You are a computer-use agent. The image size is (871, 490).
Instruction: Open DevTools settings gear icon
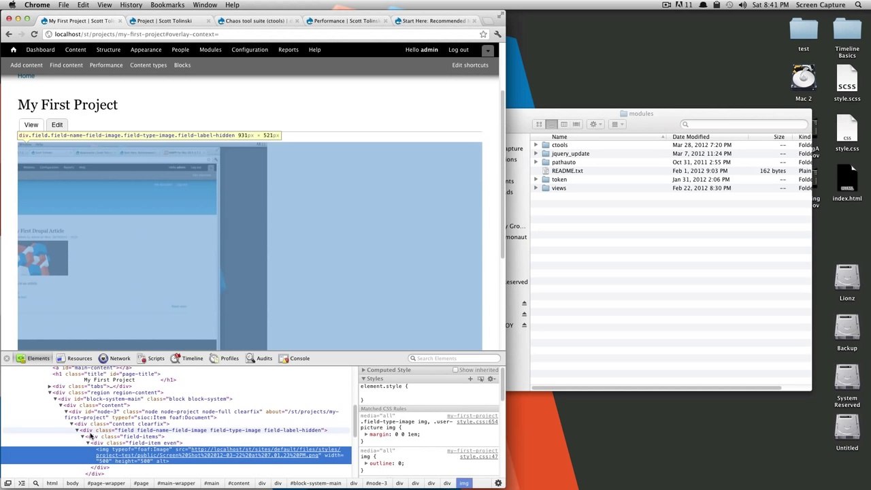(498, 483)
